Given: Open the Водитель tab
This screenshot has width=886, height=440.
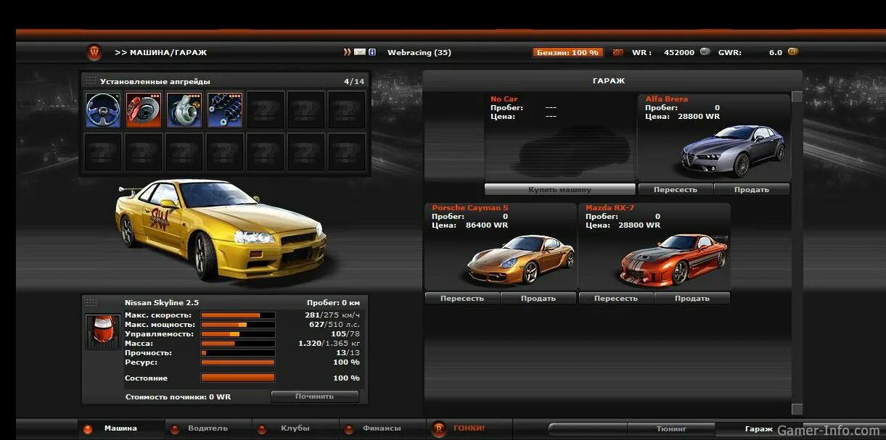Looking at the screenshot, I should tap(208, 428).
